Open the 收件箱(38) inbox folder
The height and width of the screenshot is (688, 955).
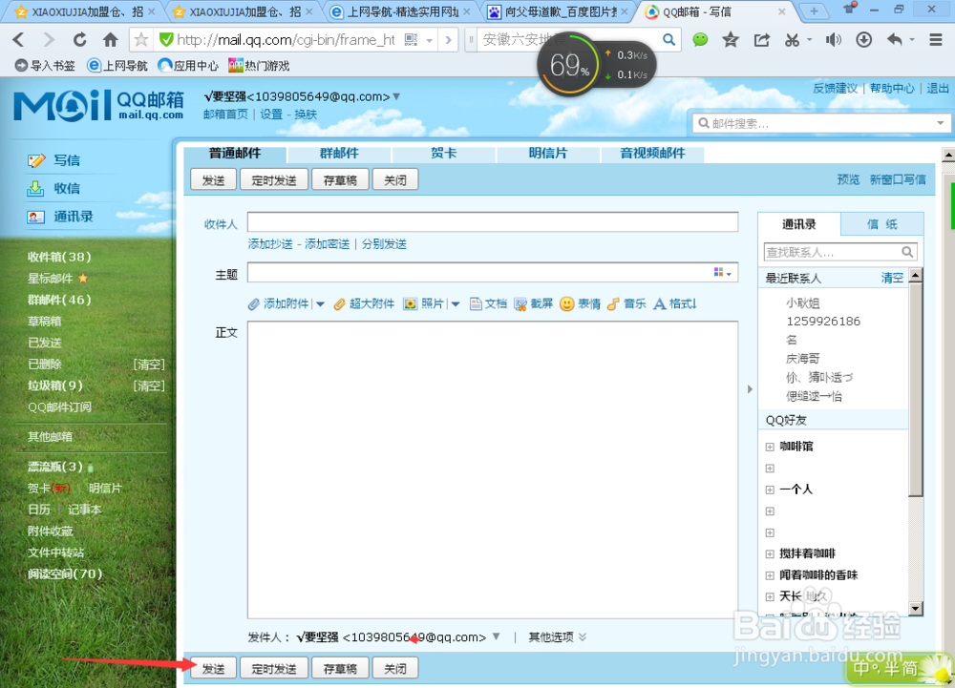[59, 258]
